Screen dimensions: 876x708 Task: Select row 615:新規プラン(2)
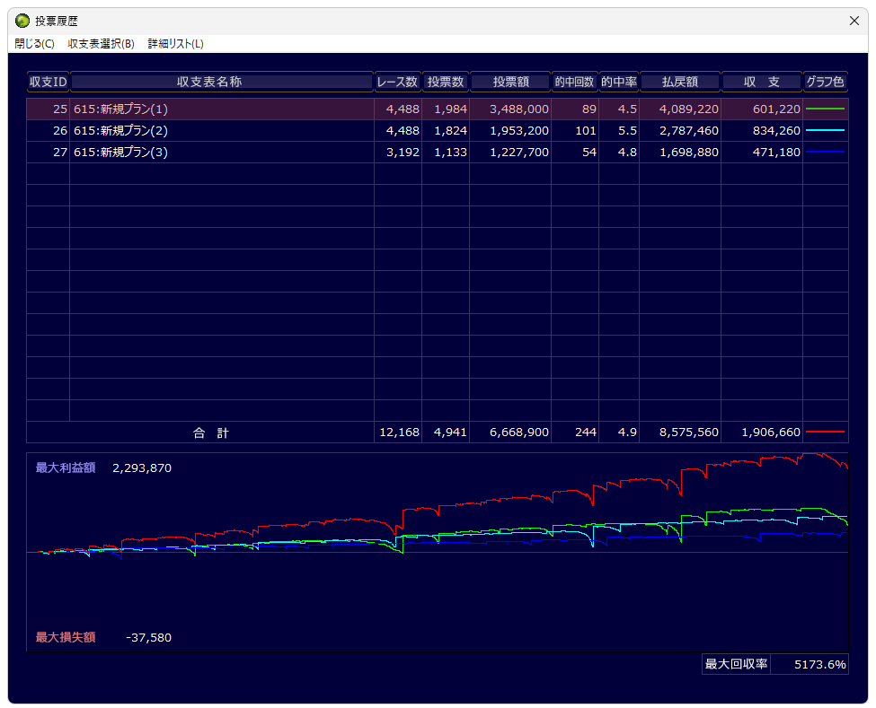[x=221, y=131]
